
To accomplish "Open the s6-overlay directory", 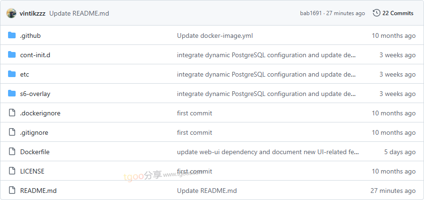I will [x=35, y=94].
